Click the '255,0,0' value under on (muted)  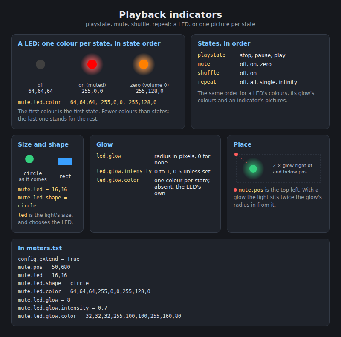pos(92,91)
